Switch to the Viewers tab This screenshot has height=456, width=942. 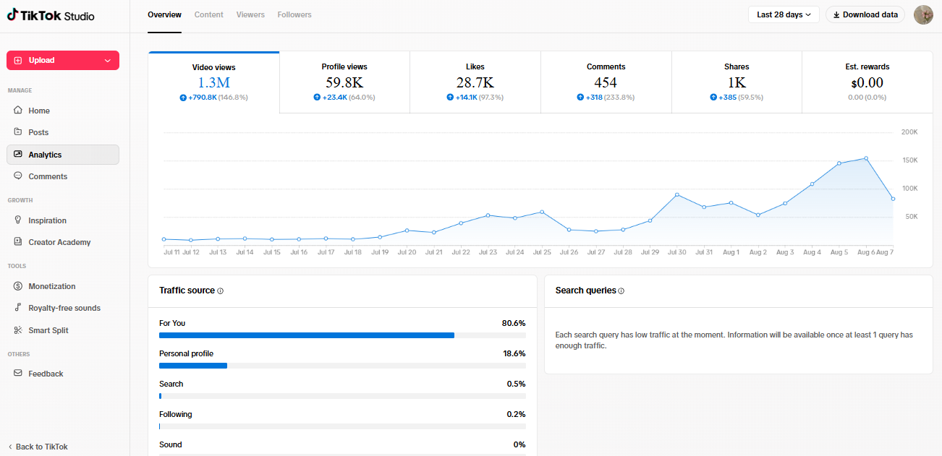pyautogui.click(x=250, y=14)
